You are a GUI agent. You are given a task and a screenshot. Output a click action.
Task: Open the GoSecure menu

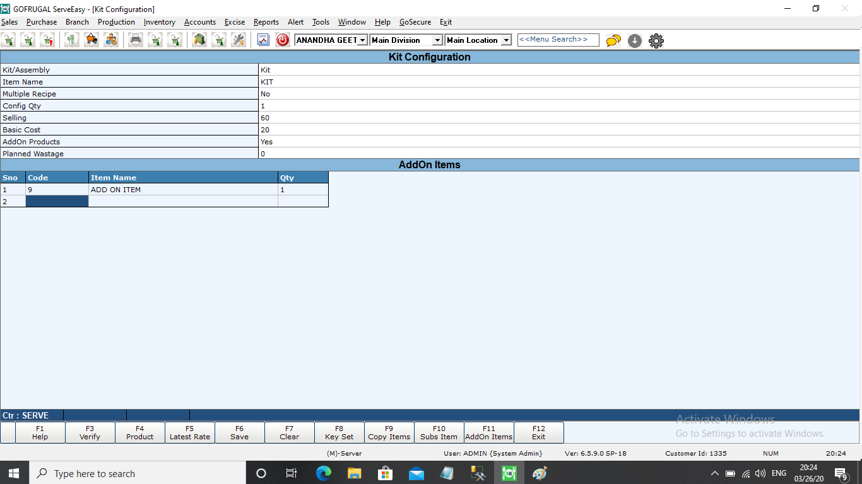coord(415,21)
